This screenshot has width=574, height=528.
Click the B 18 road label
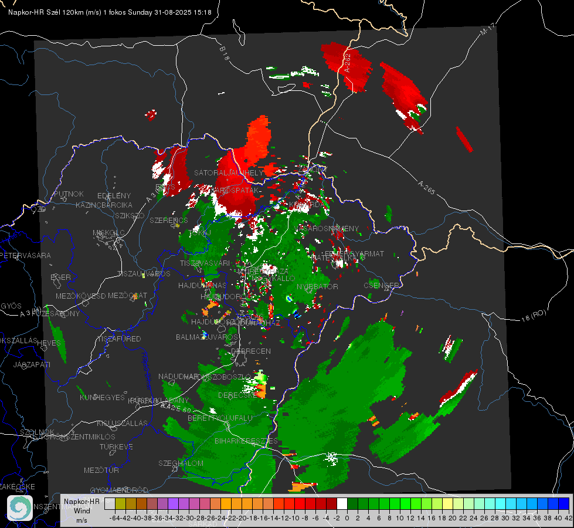225,53
